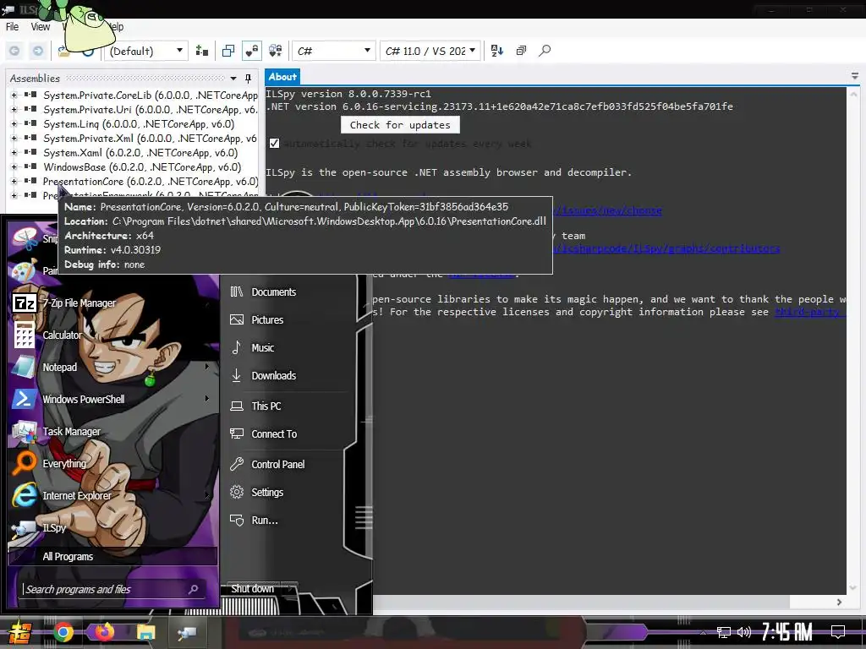Open the (Default) assembly list dropdown
Screen dimensions: 866x649
(145, 51)
